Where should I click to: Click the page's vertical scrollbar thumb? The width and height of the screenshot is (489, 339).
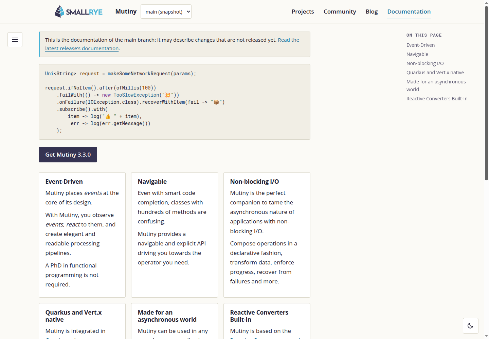(x=486, y=93)
